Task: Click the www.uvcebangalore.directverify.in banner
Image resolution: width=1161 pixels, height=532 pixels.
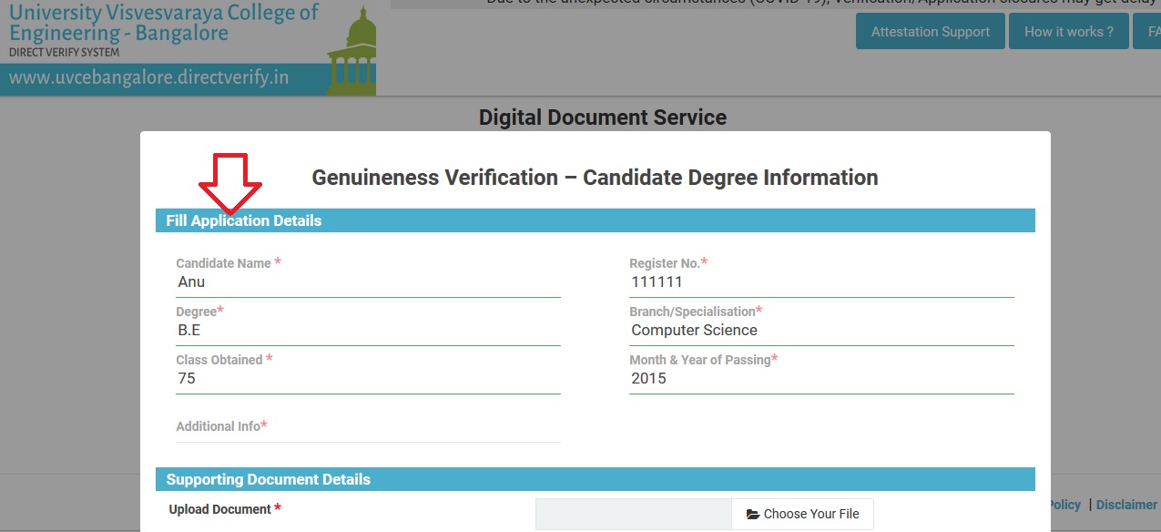Action: pyautogui.click(x=149, y=78)
